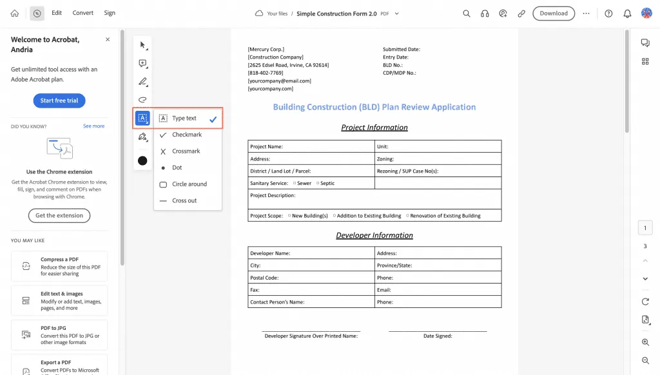Zoom in on the document
Screen dimensions: 660x375
click(645, 342)
